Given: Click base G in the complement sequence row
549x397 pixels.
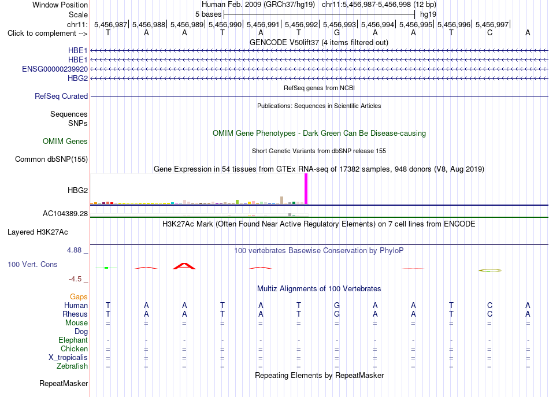Looking at the screenshot, I should point(337,32).
